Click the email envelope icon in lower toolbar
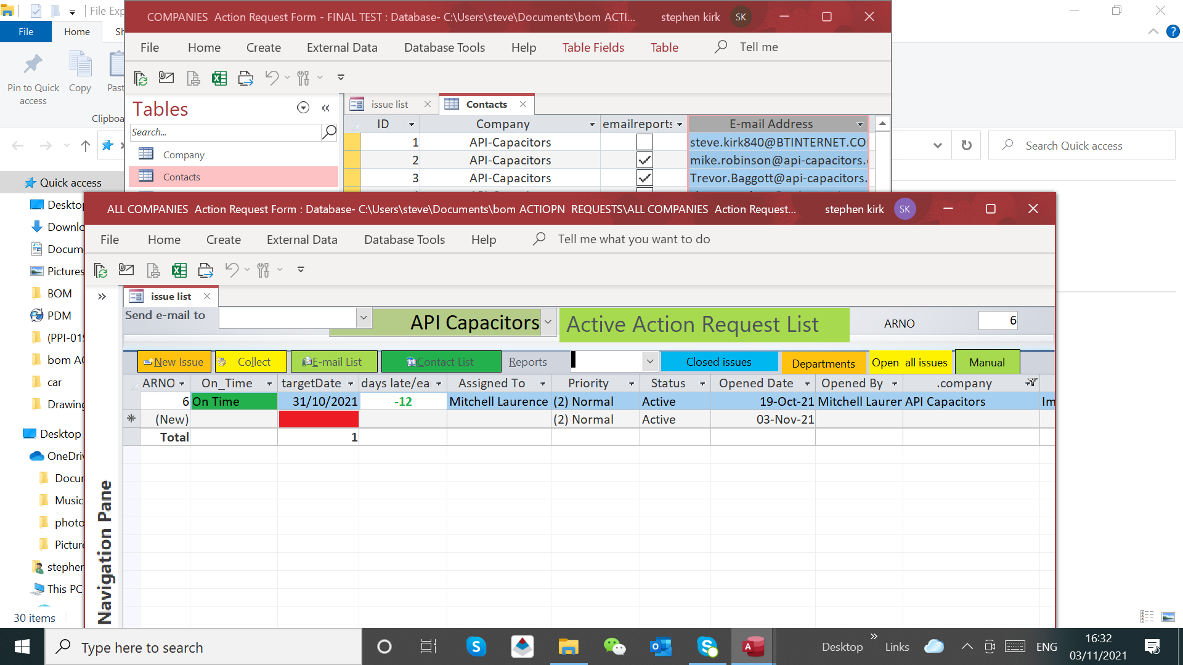Viewport: 1183px width, 665px height. 126,269
